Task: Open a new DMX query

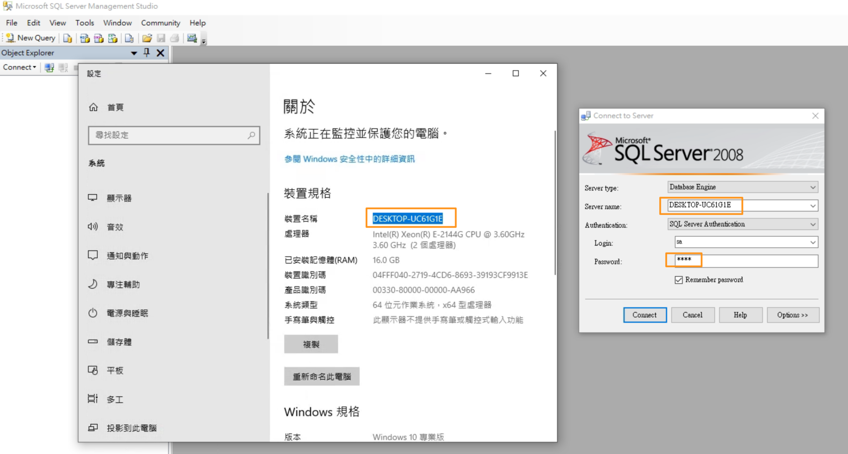Action: point(98,38)
